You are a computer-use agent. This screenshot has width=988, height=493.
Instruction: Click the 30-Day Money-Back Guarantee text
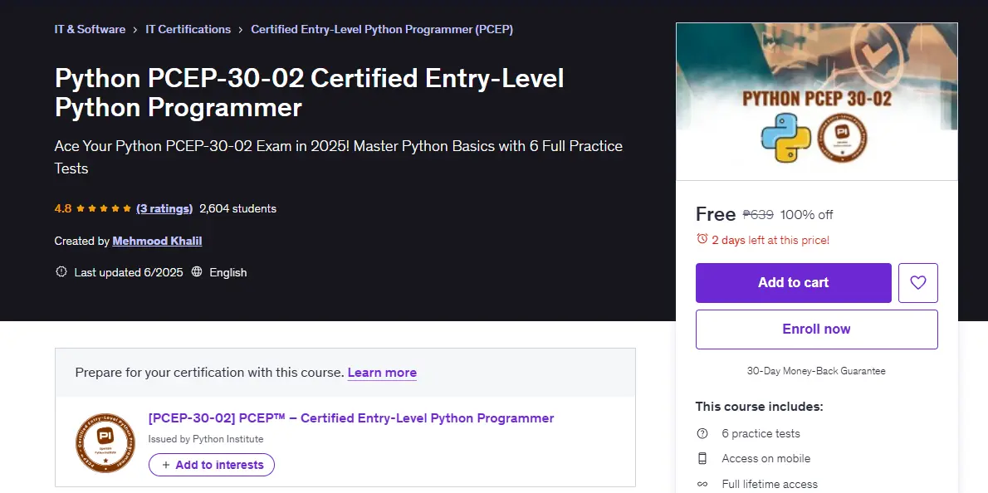[817, 371]
